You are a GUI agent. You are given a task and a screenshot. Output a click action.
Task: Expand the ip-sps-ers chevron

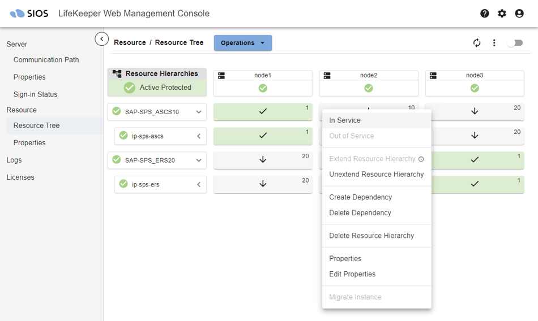[x=199, y=184]
